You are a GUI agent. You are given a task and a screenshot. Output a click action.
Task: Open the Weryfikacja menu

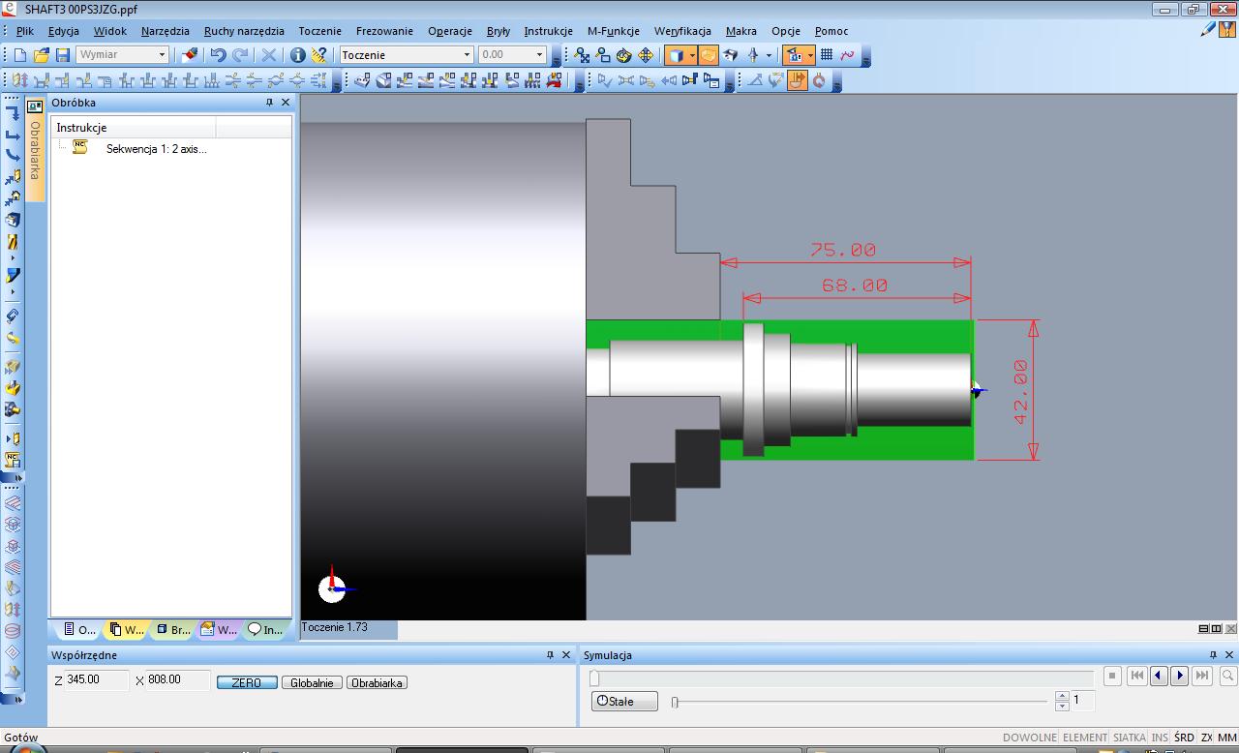tap(682, 31)
